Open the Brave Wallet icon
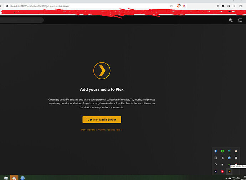 pyautogui.click(x=241, y=6)
